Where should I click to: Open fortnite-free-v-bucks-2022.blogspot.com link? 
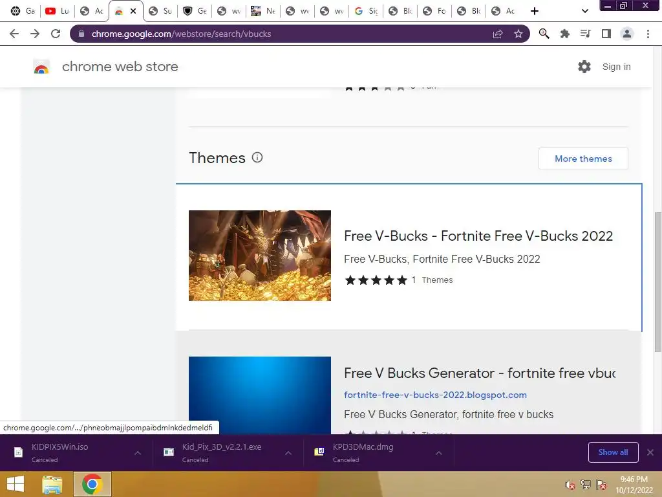tap(435, 395)
